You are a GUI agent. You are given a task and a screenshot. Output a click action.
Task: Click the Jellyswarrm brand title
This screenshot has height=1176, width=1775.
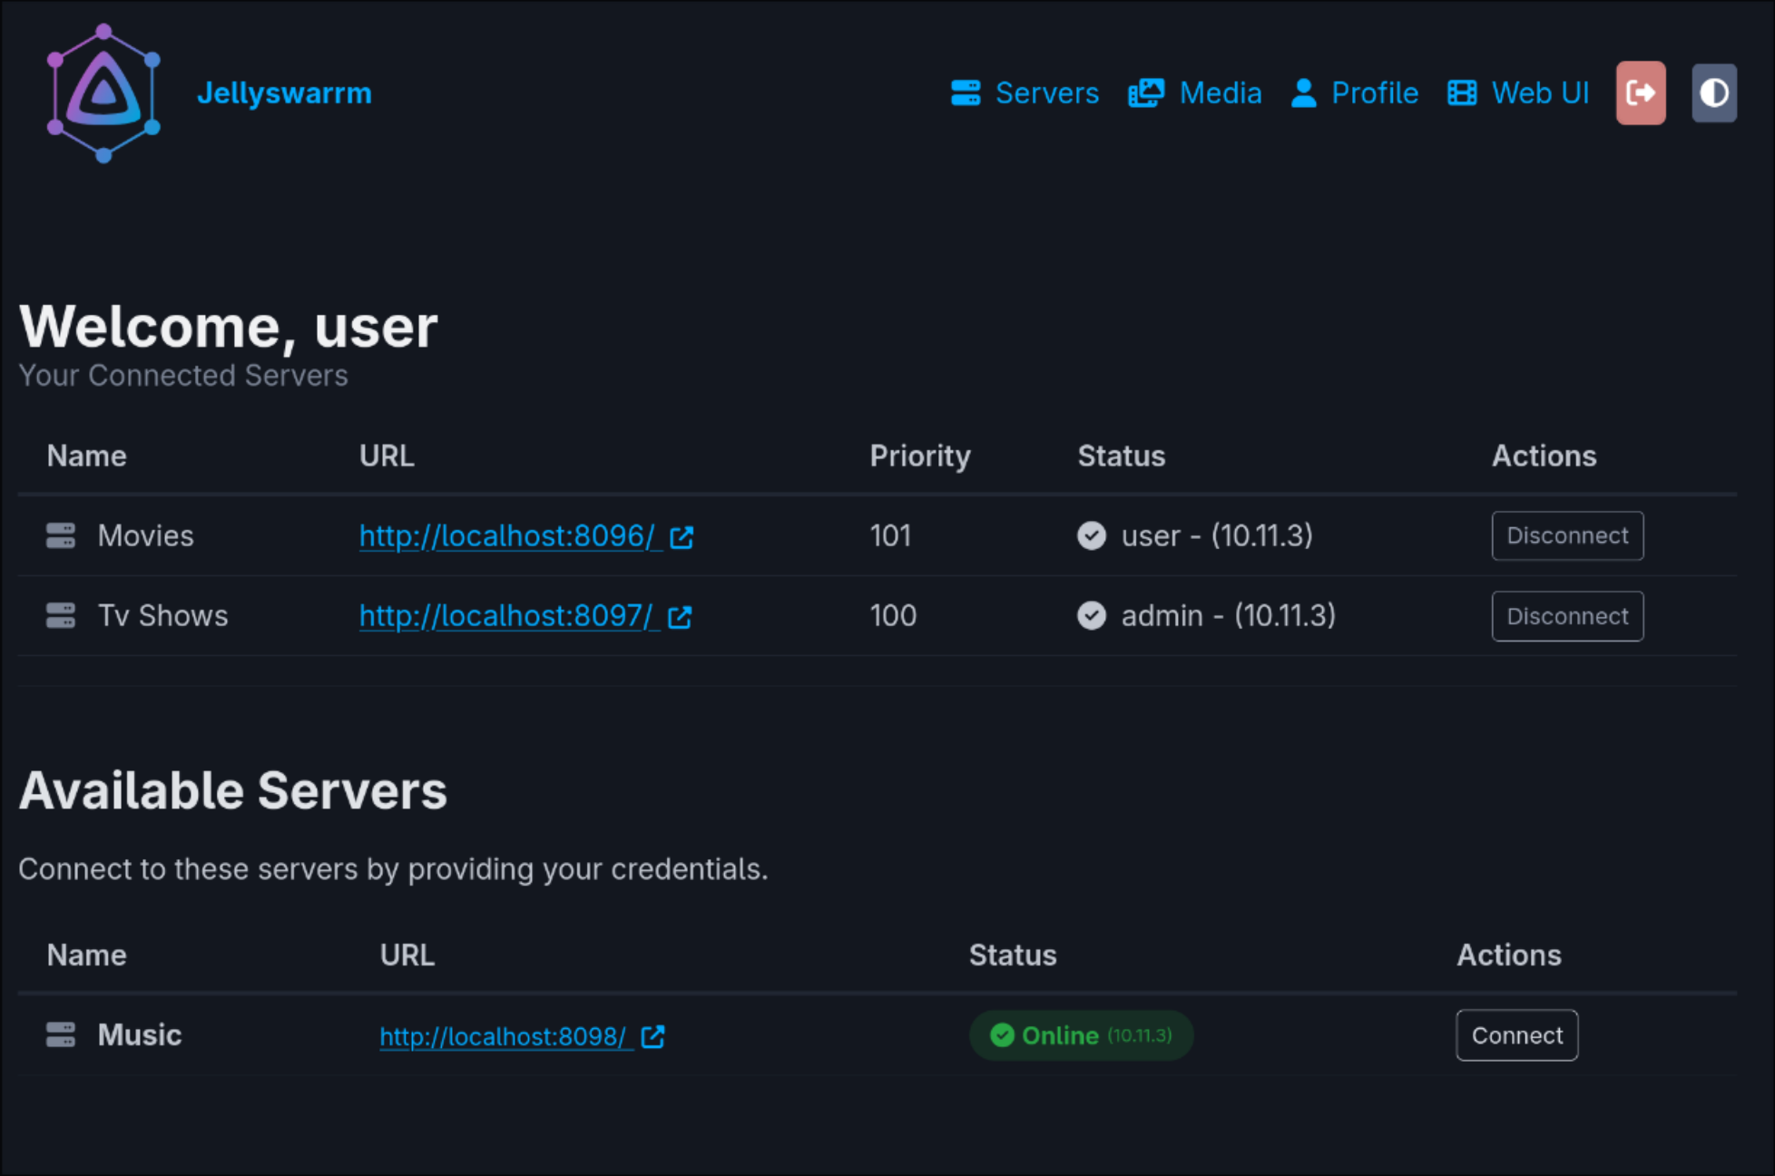284,93
